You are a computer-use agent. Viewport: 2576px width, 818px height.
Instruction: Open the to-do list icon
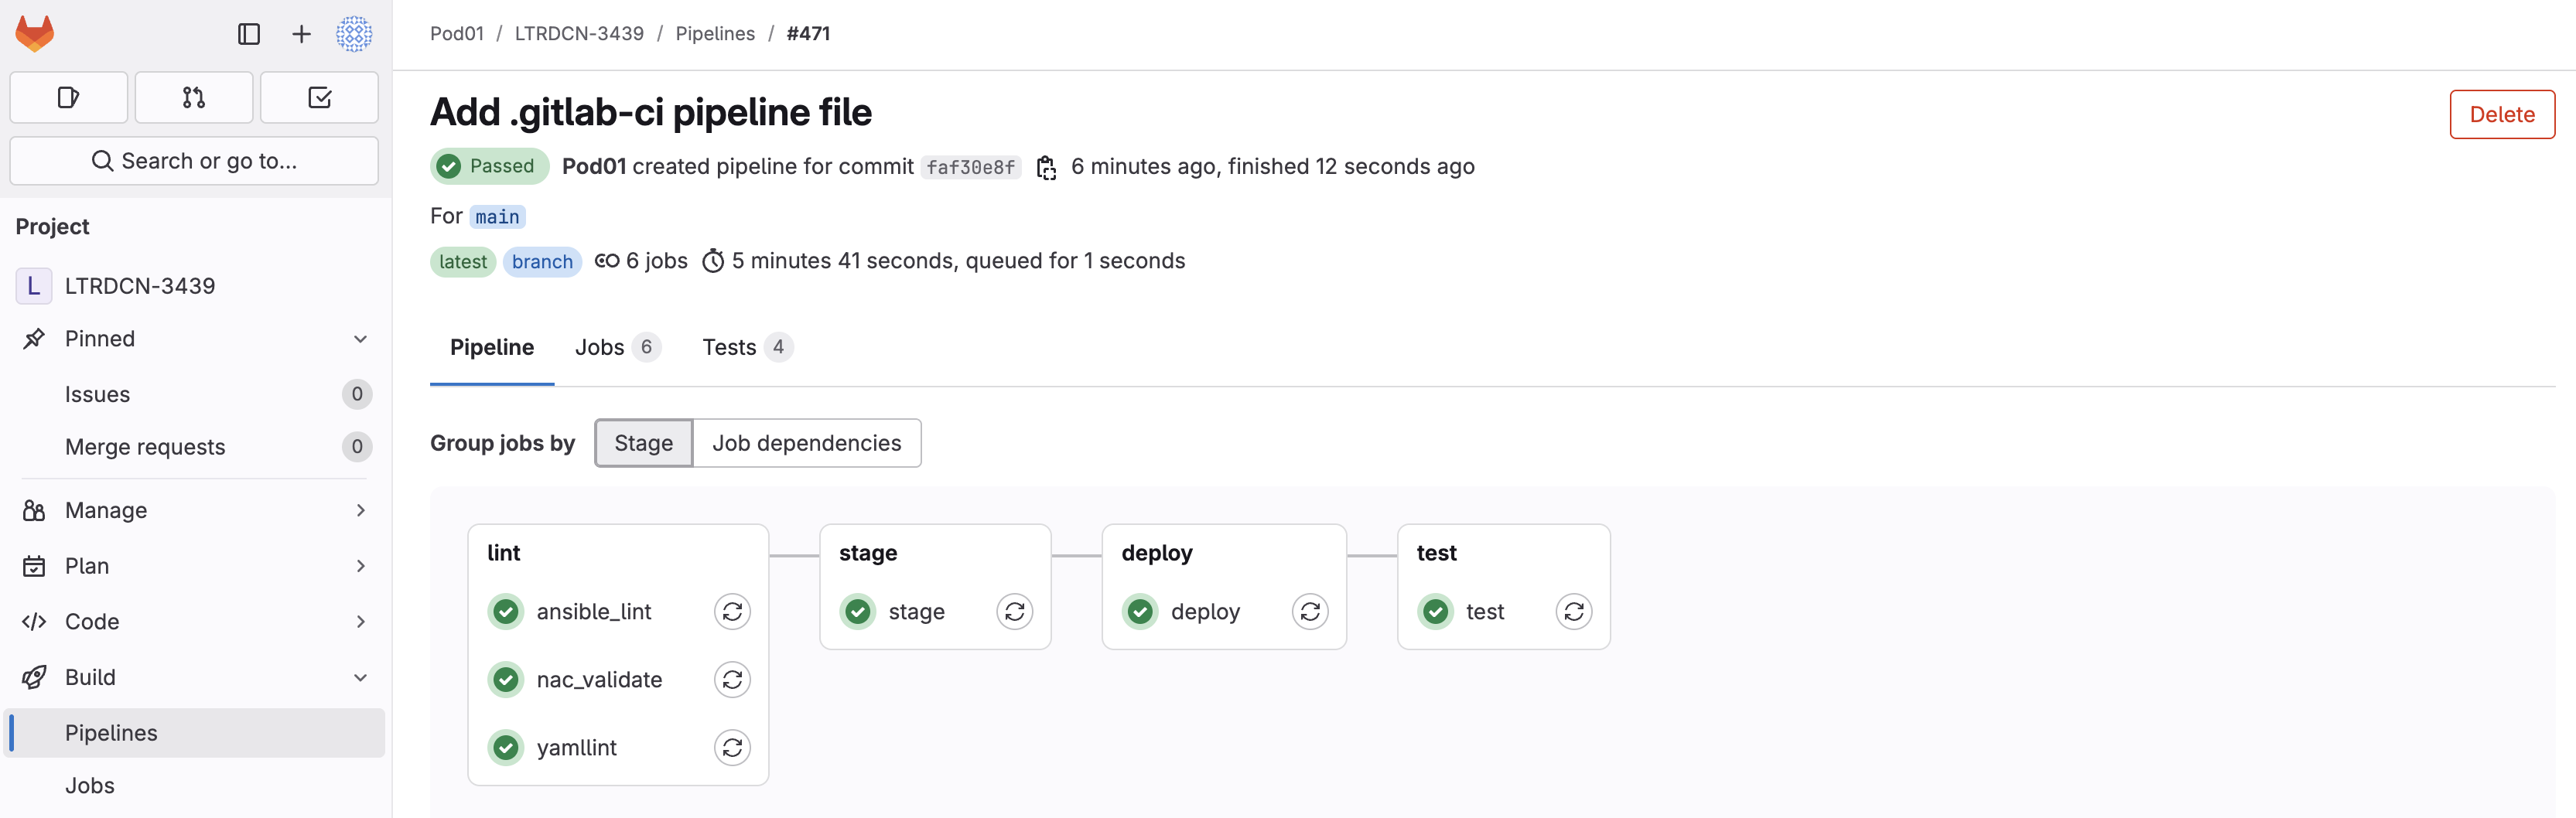coord(319,97)
